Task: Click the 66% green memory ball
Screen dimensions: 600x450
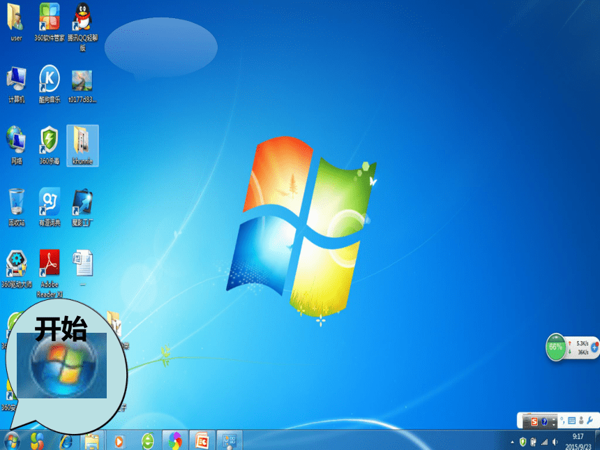Action: pos(555,347)
